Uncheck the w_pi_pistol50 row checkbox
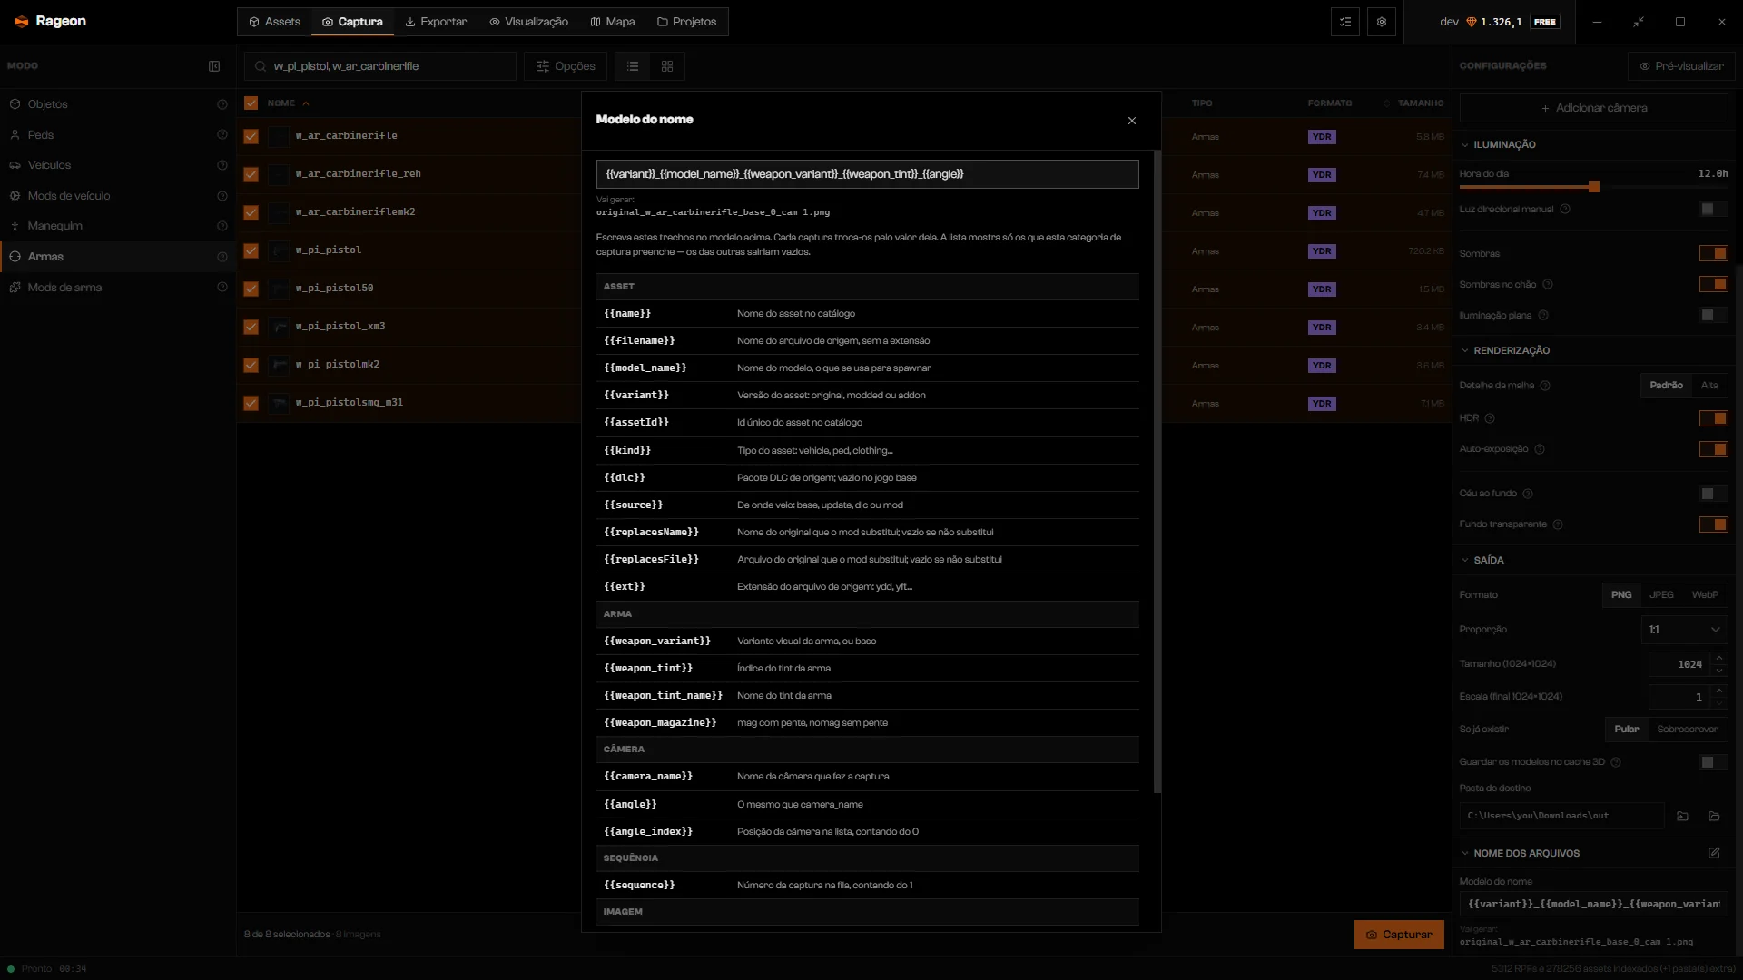This screenshot has height=980, width=1743. (x=251, y=289)
